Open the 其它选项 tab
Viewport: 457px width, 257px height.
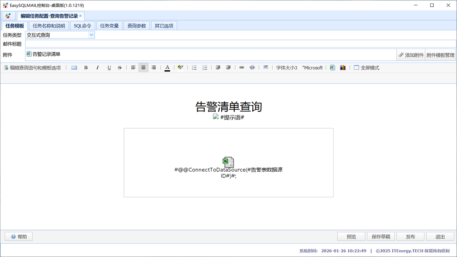tap(164, 26)
